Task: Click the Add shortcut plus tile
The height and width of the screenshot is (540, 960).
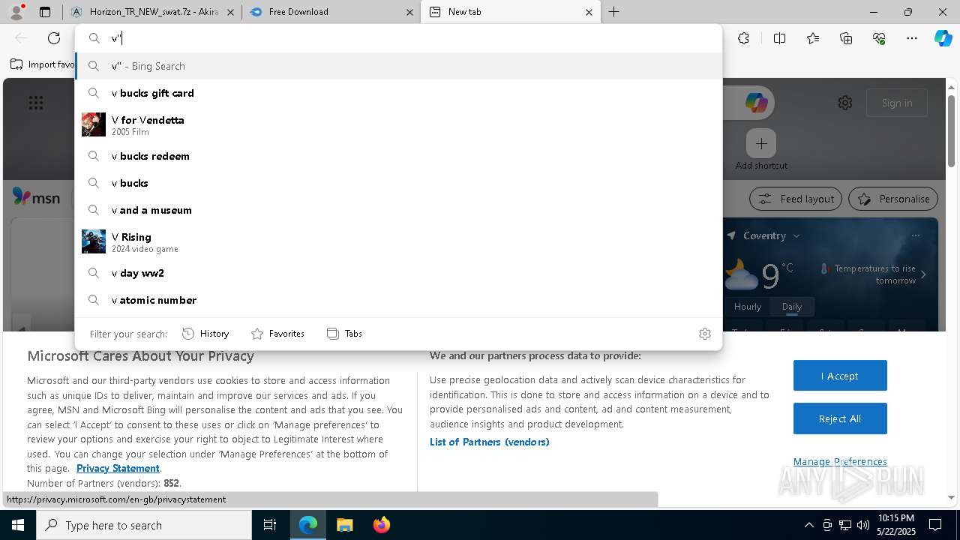Action: click(x=761, y=142)
